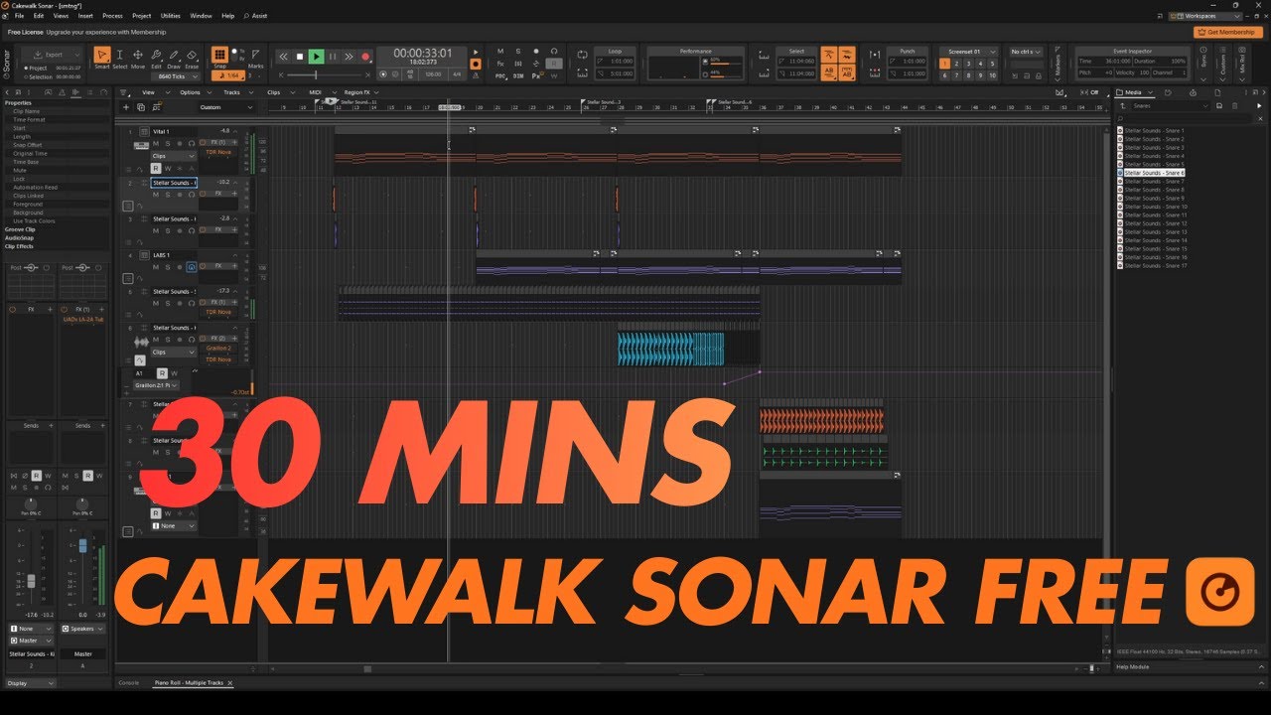Click the blue audio clip on track 6
Image resolution: width=1271 pixels, height=715 pixels.
click(x=670, y=350)
